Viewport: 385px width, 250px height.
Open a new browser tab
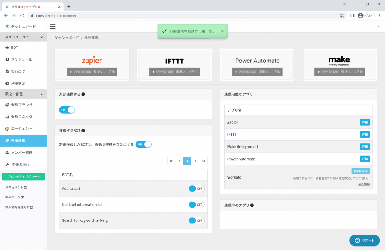click(69, 7)
